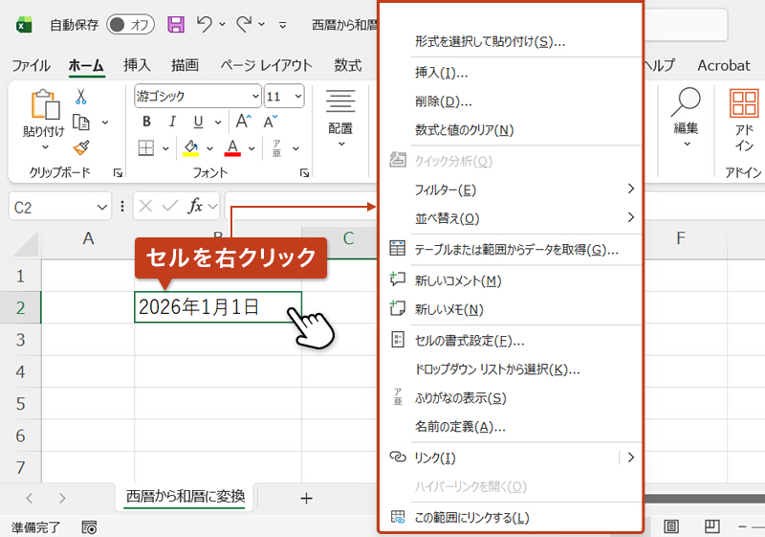
Task: Customize Quick Access Toolbar dropdown
Action: click(282, 25)
